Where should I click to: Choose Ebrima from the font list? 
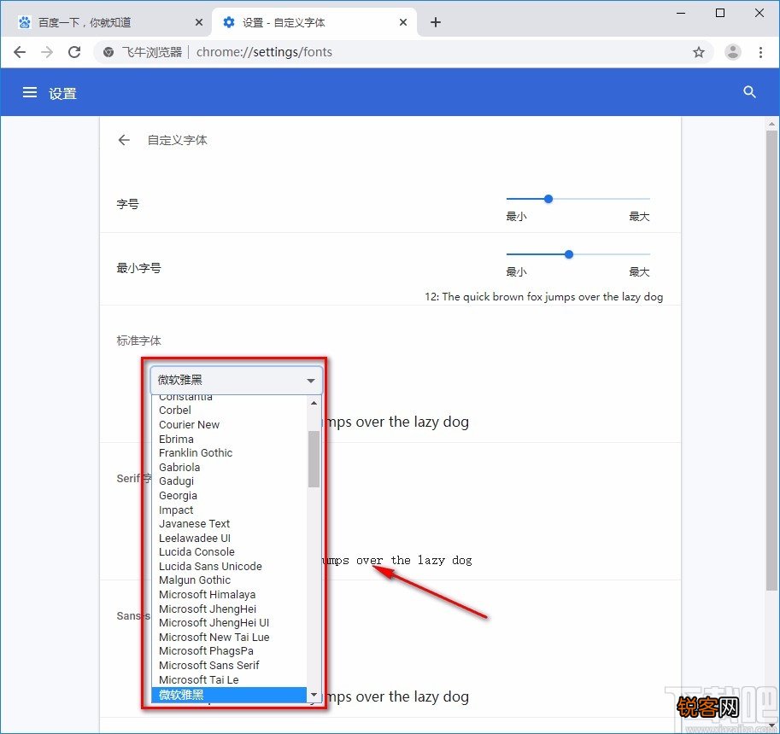coord(229,440)
